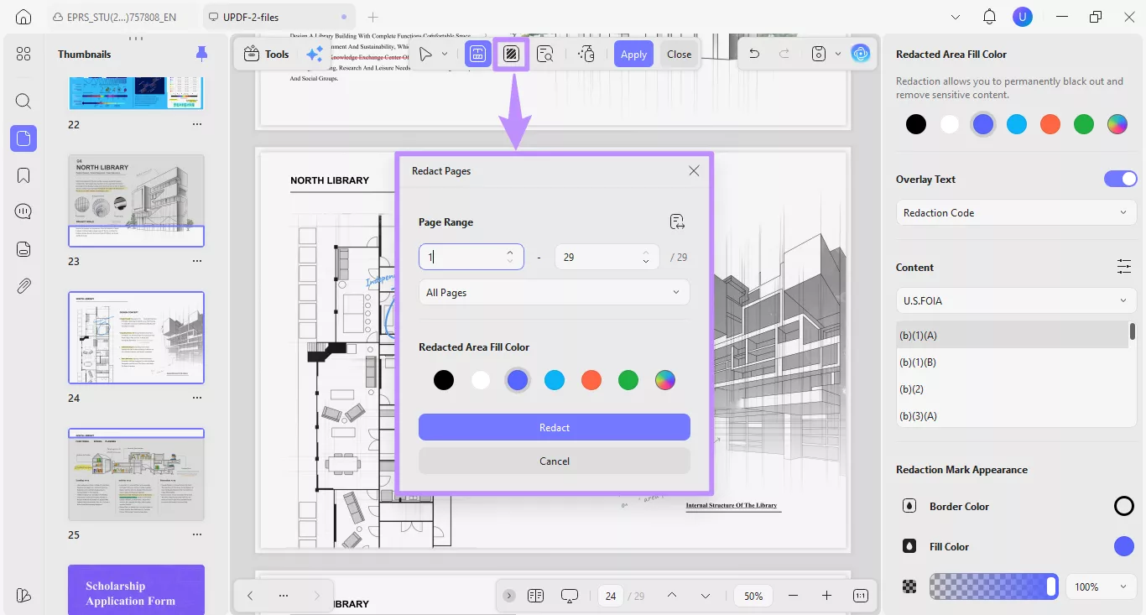The height and width of the screenshot is (615, 1146).
Task: Open the 50% zoom level dropdown
Action: 753,596
